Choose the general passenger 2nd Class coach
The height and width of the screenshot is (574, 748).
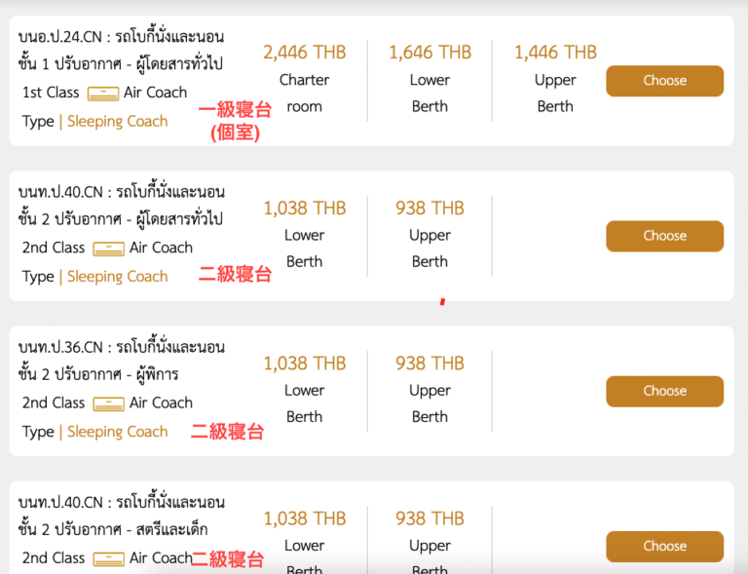click(664, 236)
